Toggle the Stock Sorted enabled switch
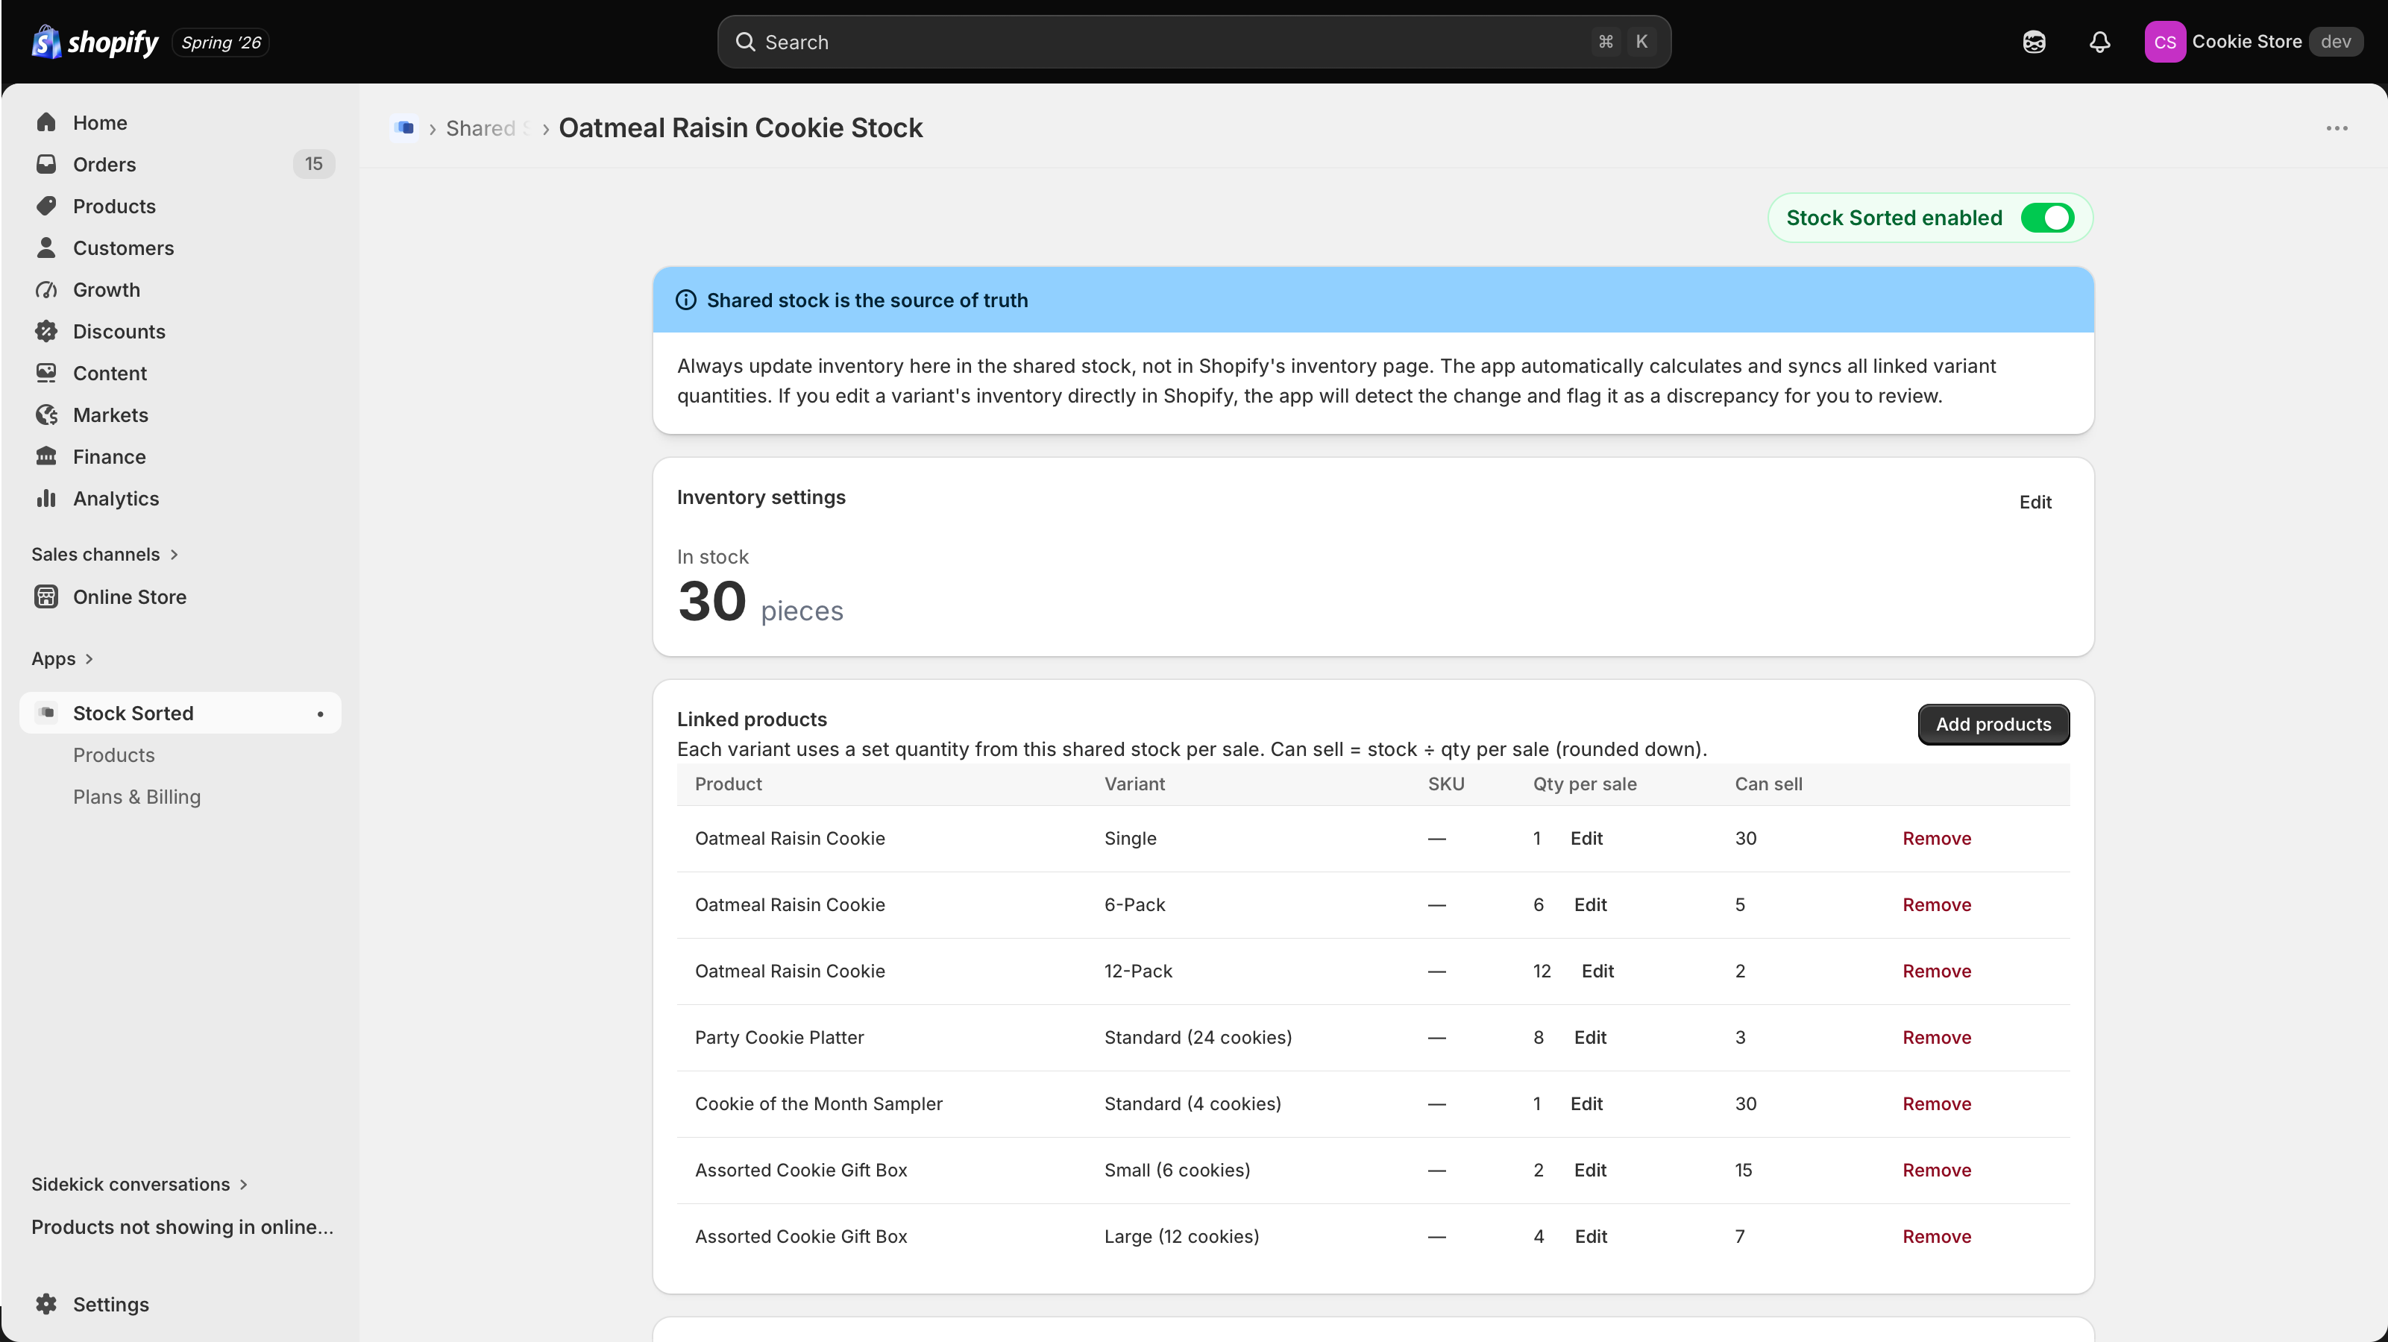 [x=2048, y=218]
